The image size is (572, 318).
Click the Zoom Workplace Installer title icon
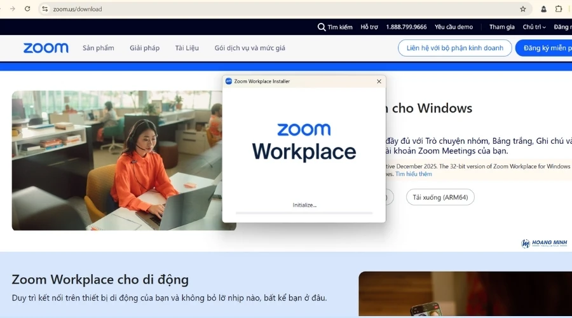coord(229,81)
